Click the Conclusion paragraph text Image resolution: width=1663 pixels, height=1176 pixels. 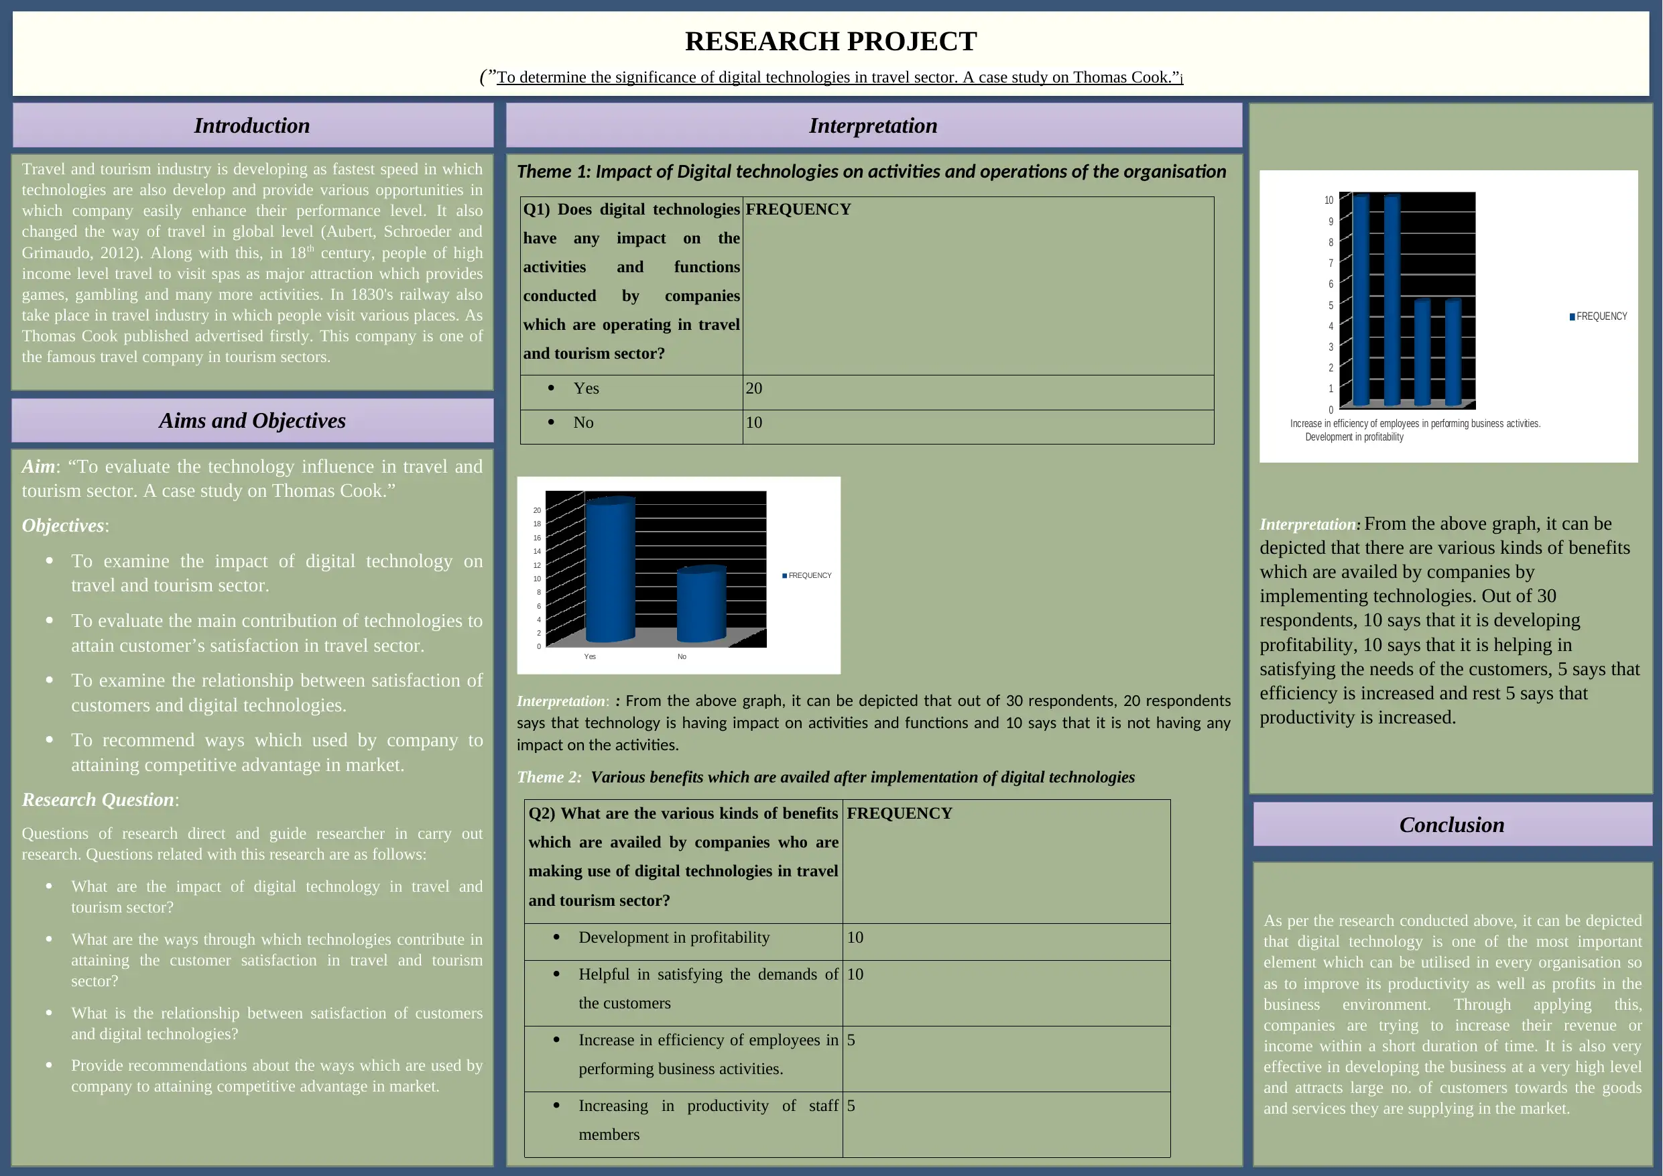pos(1453,1014)
